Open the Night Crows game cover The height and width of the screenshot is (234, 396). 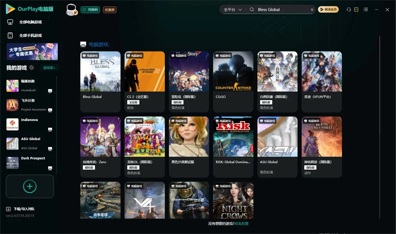233,200
